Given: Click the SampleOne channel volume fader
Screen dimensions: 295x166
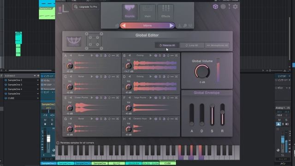Looking at the screenshot, I should coord(48,139).
